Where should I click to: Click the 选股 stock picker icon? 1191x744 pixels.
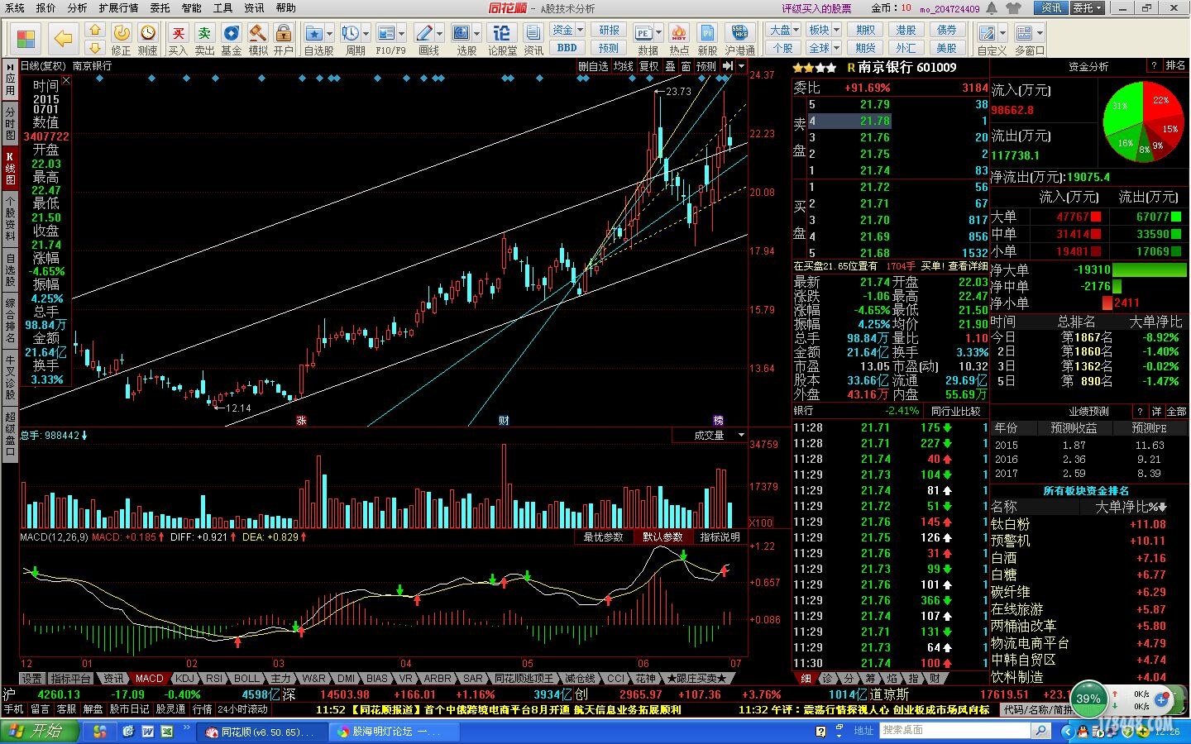(x=462, y=33)
